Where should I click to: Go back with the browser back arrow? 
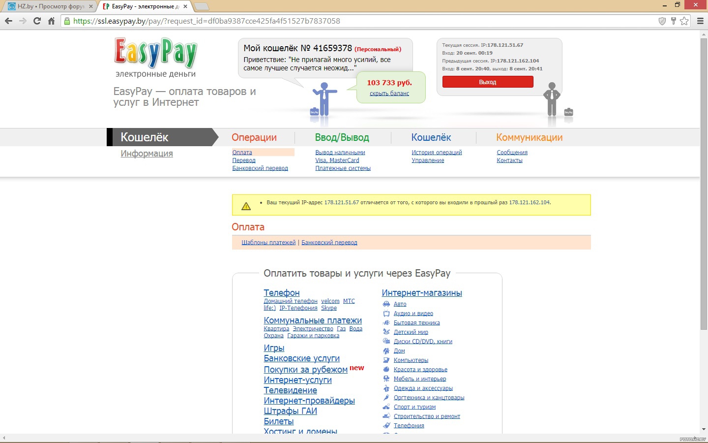click(8, 21)
